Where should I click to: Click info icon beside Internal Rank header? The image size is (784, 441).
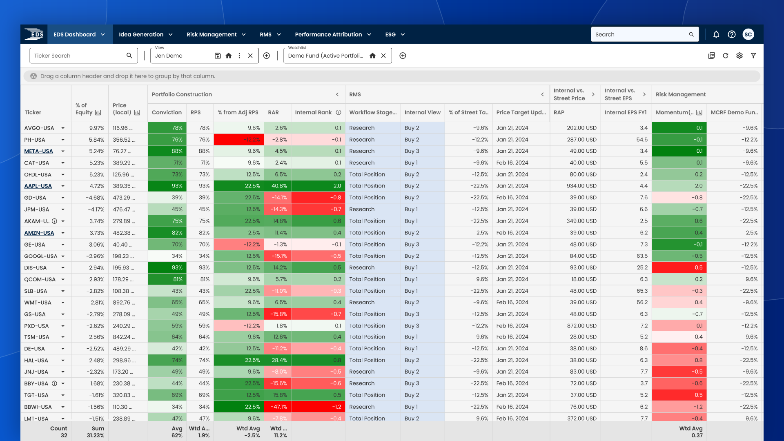339,113
